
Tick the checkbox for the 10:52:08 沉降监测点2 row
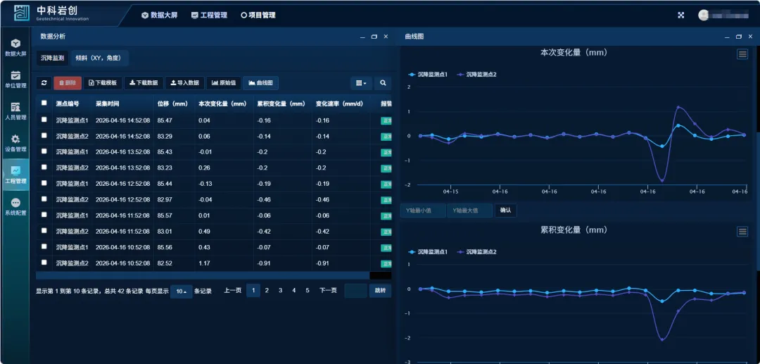(44, 262)
